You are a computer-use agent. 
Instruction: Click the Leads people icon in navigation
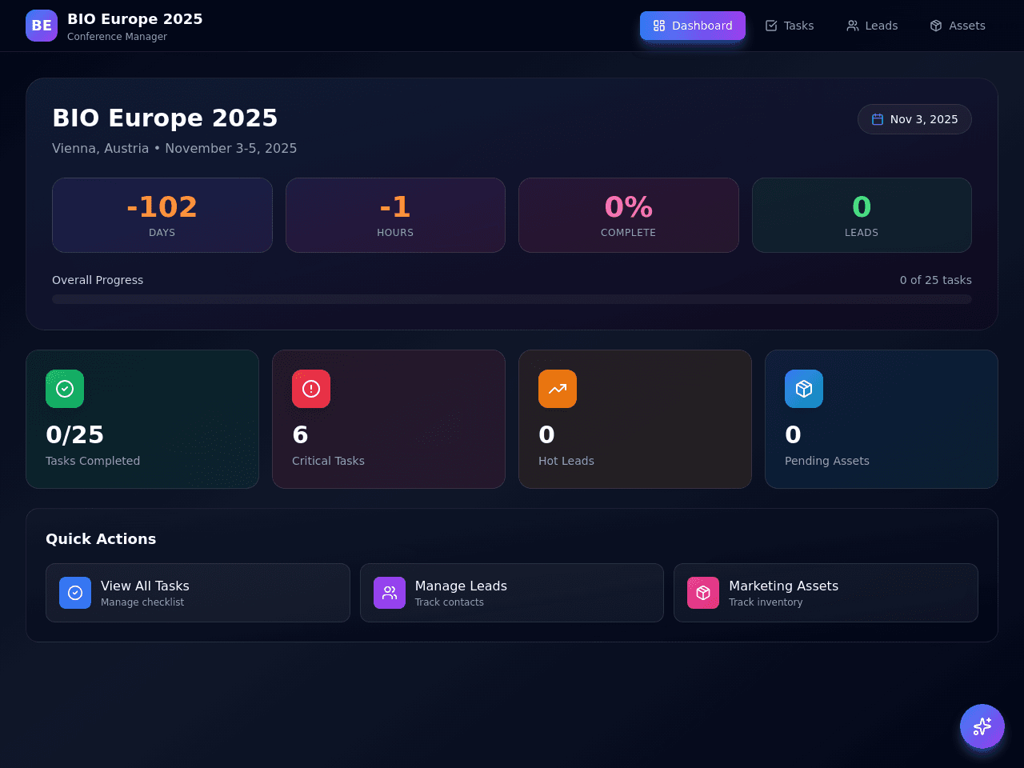coord(853,26)
